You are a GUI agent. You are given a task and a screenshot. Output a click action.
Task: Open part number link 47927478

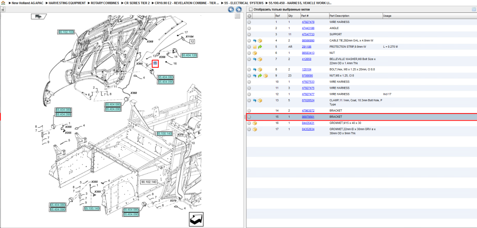pyautogui.click(x=308, y=22)
